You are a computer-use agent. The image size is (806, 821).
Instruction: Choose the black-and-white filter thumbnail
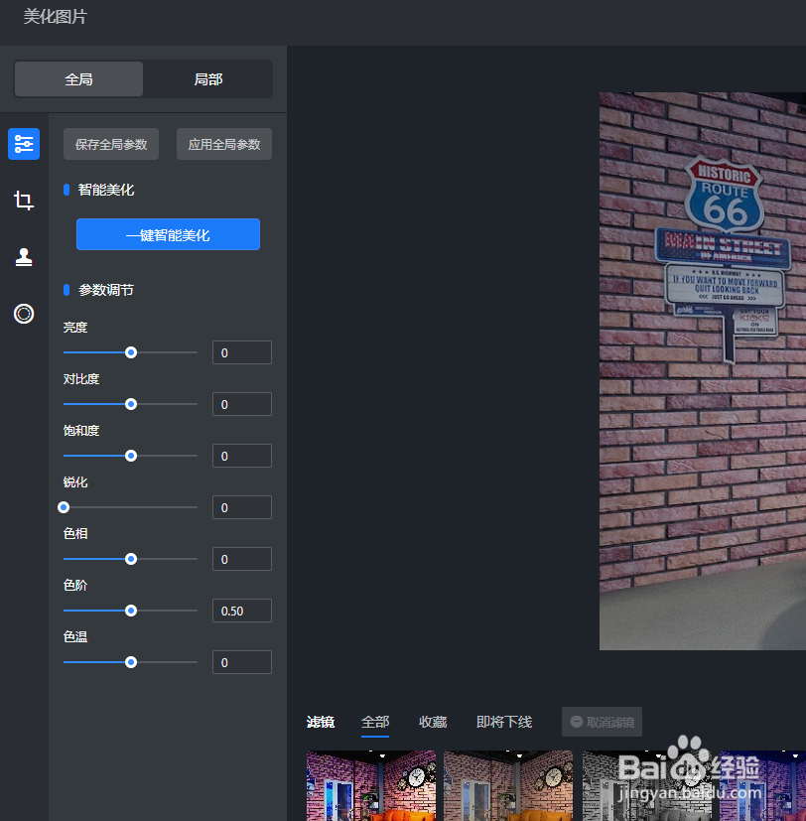[647, 785]
